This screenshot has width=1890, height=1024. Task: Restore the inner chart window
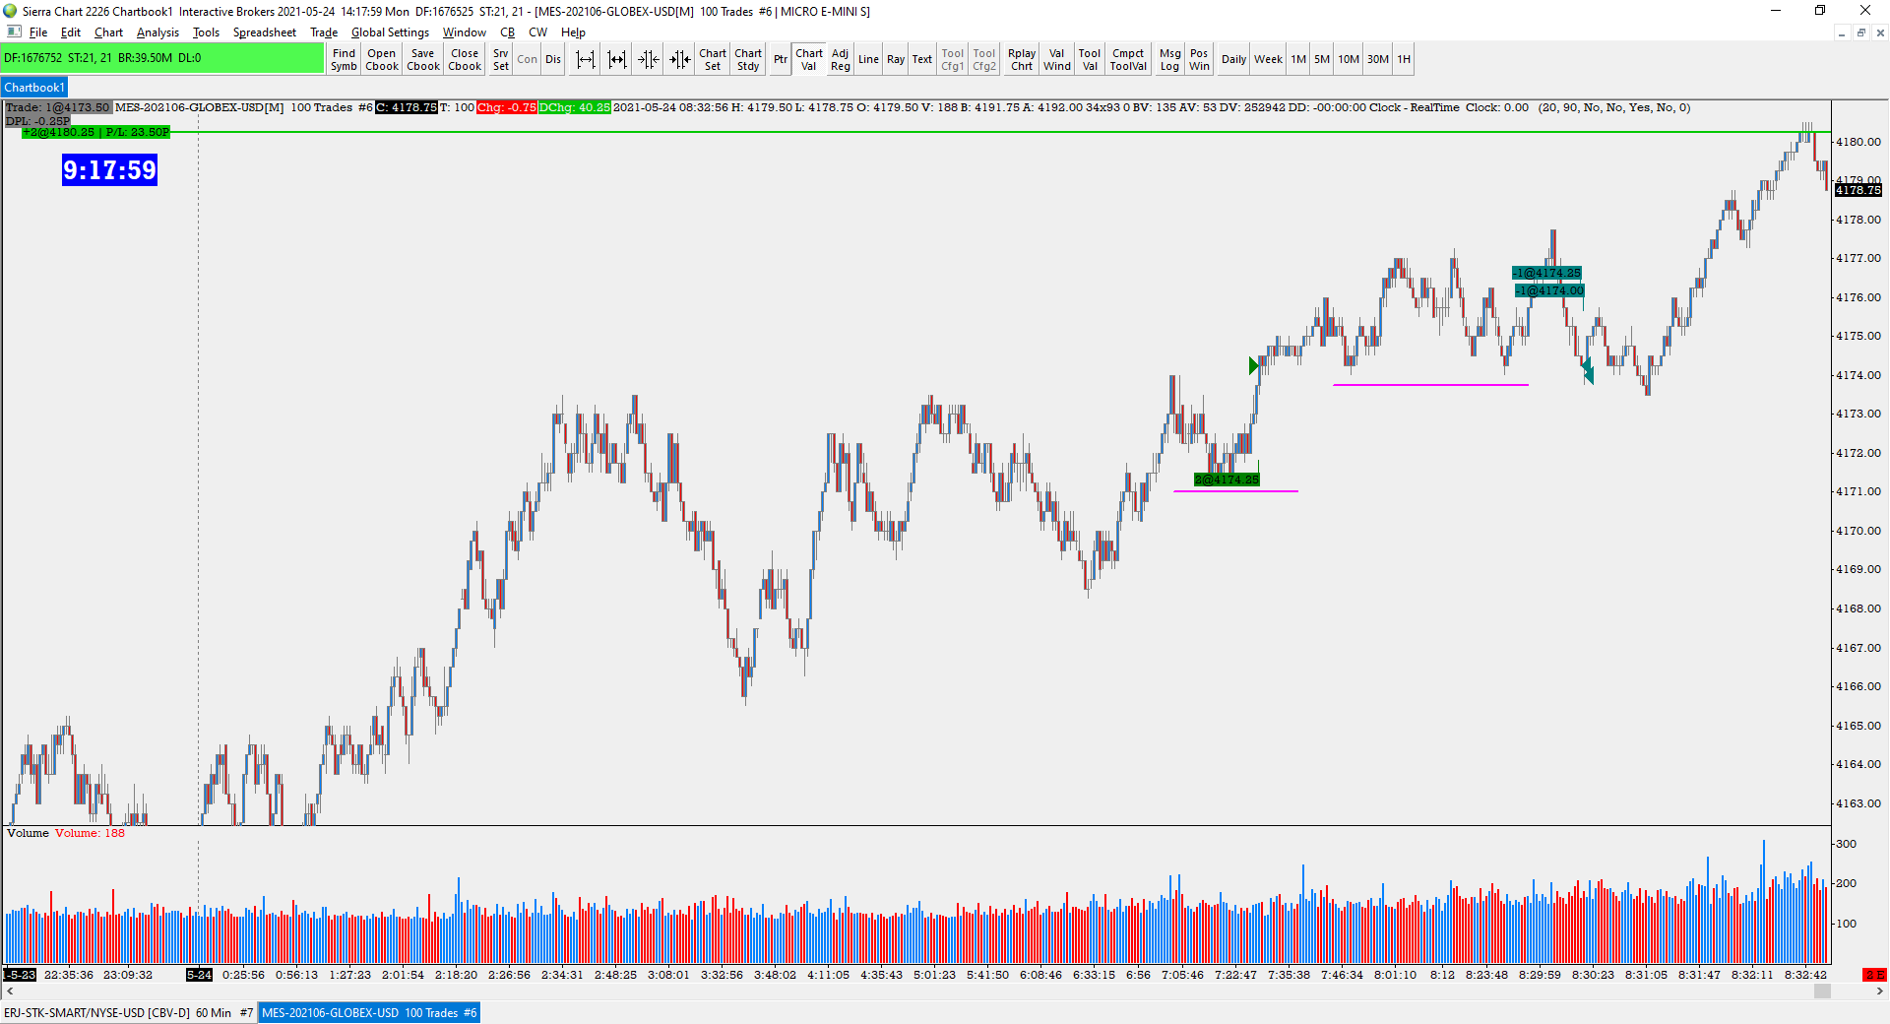pos(1860,32)
